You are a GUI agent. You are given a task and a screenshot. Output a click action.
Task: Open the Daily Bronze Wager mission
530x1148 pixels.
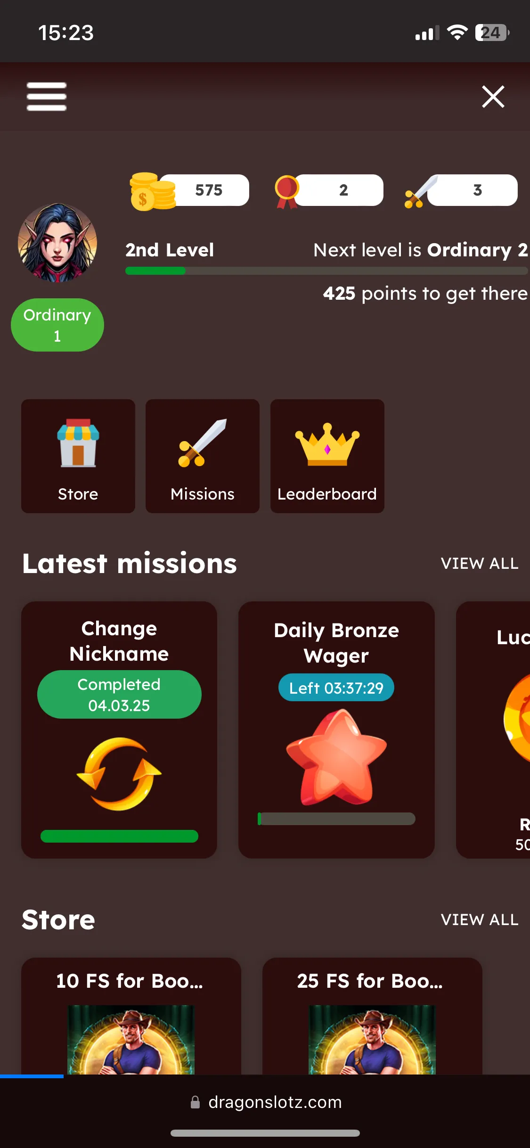[336, 730]
